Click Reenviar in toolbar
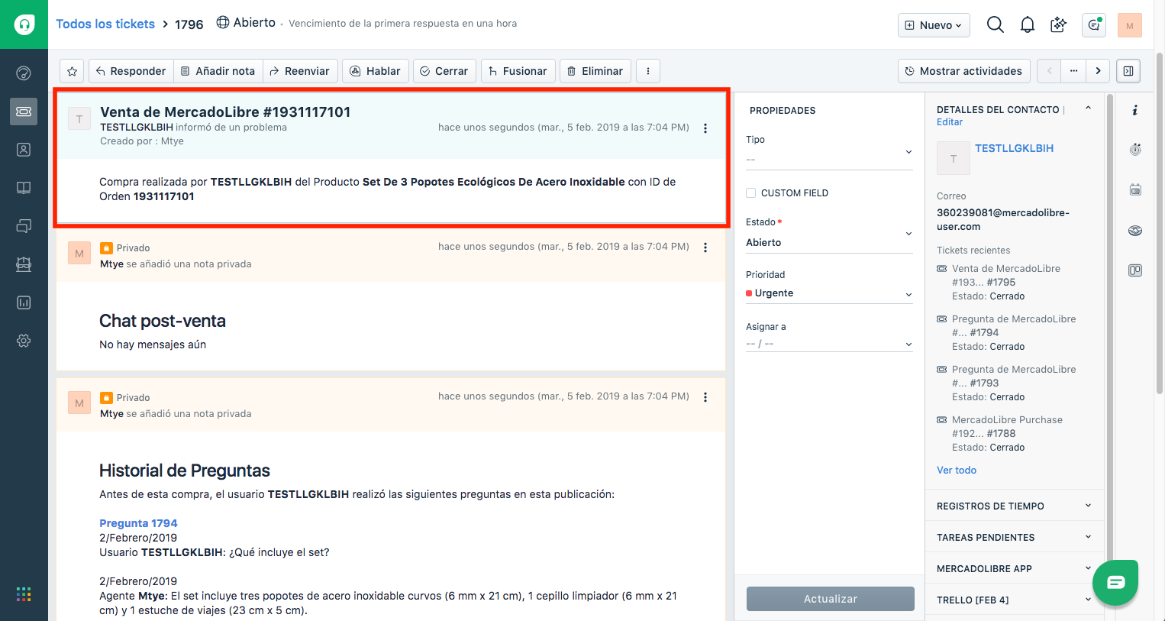The height and width of the screenshot is (621, 1165). (x=300, y=71)
